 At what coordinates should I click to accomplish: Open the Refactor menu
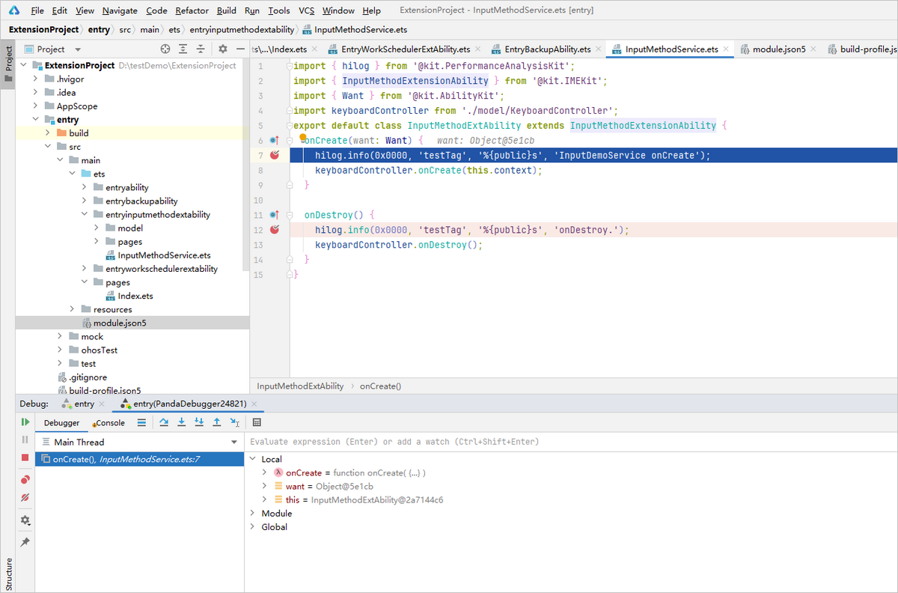tap(192, 10)
